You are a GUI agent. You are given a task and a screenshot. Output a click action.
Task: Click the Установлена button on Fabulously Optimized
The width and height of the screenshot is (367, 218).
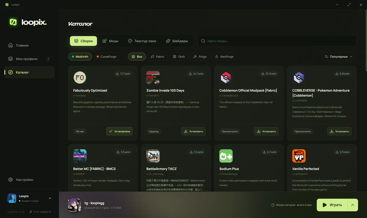tap(119, 131)
